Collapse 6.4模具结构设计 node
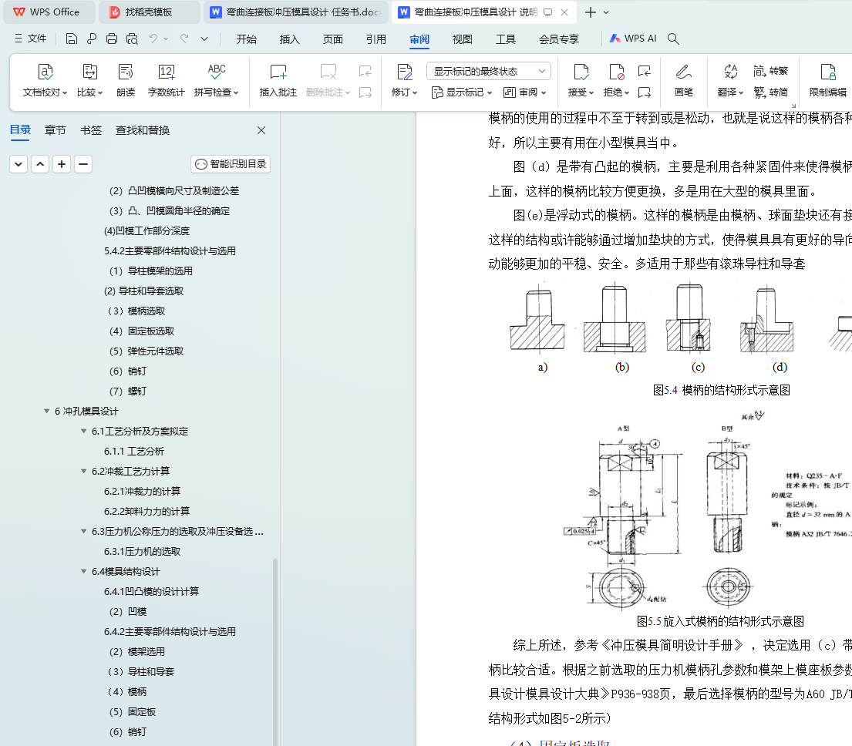 [84, 572]
